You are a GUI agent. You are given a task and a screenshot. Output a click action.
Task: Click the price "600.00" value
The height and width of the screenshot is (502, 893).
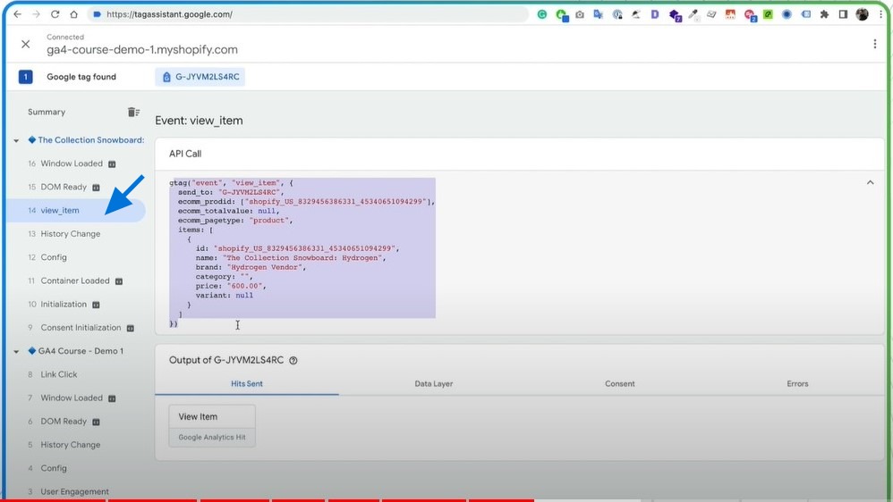244,286
